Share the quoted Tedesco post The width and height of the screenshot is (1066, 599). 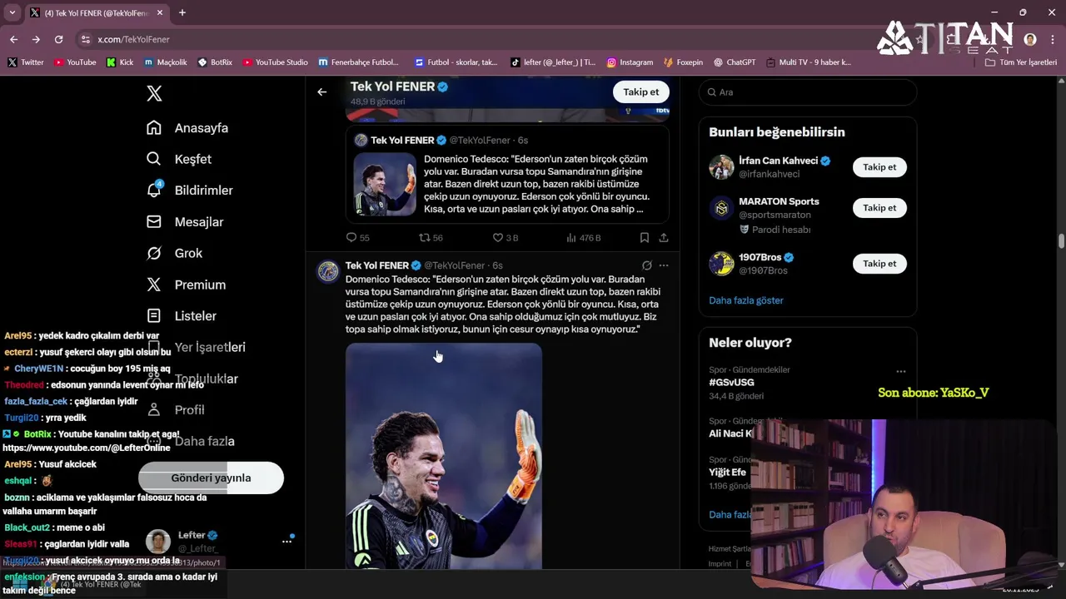click(x=664, y=238)
